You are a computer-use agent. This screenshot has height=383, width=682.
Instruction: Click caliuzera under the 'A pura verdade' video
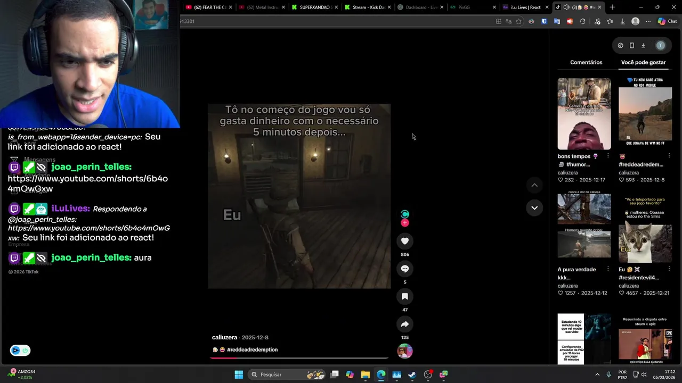(567, 286)
